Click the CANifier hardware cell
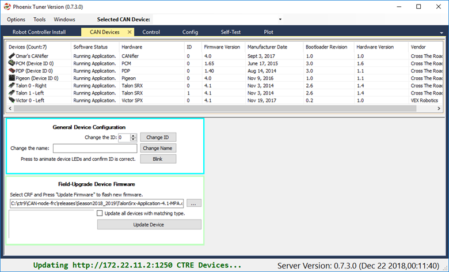The height and width of the screenshot is (272, 449). click(x=130, y=56)
